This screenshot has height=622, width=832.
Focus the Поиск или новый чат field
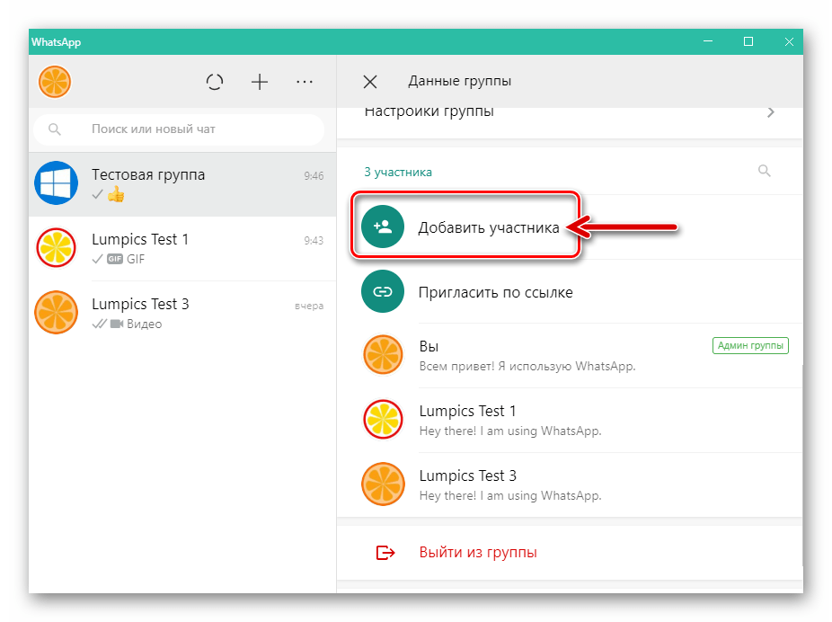click(179, 129)
